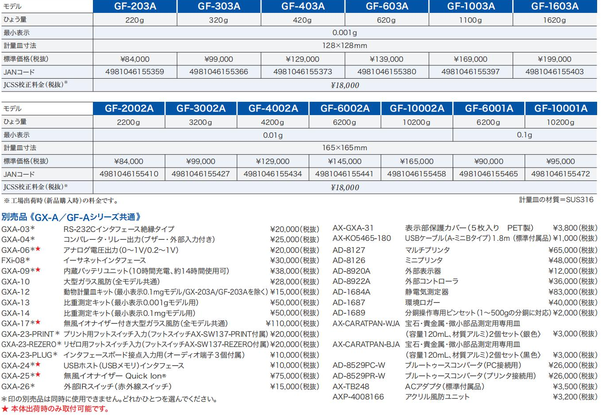The height and width of the screenshot is (415, 606).
Task: Select the GF-1003A model header
Action: tap(471, 6)
